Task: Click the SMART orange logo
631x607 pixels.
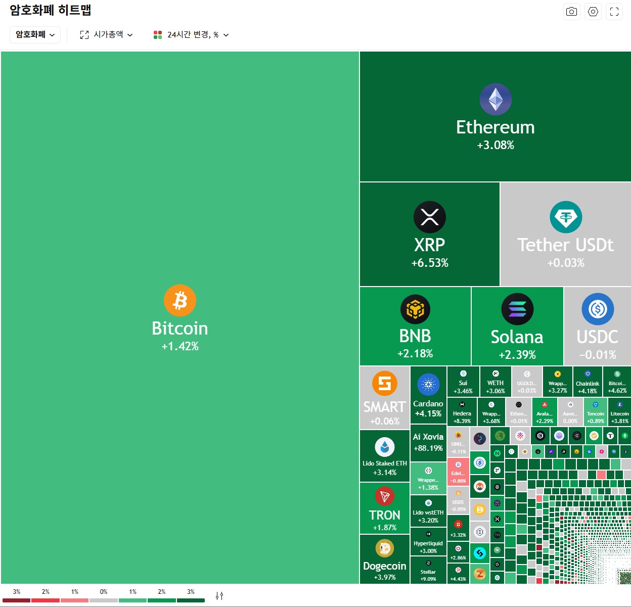Action: (385, 384)
